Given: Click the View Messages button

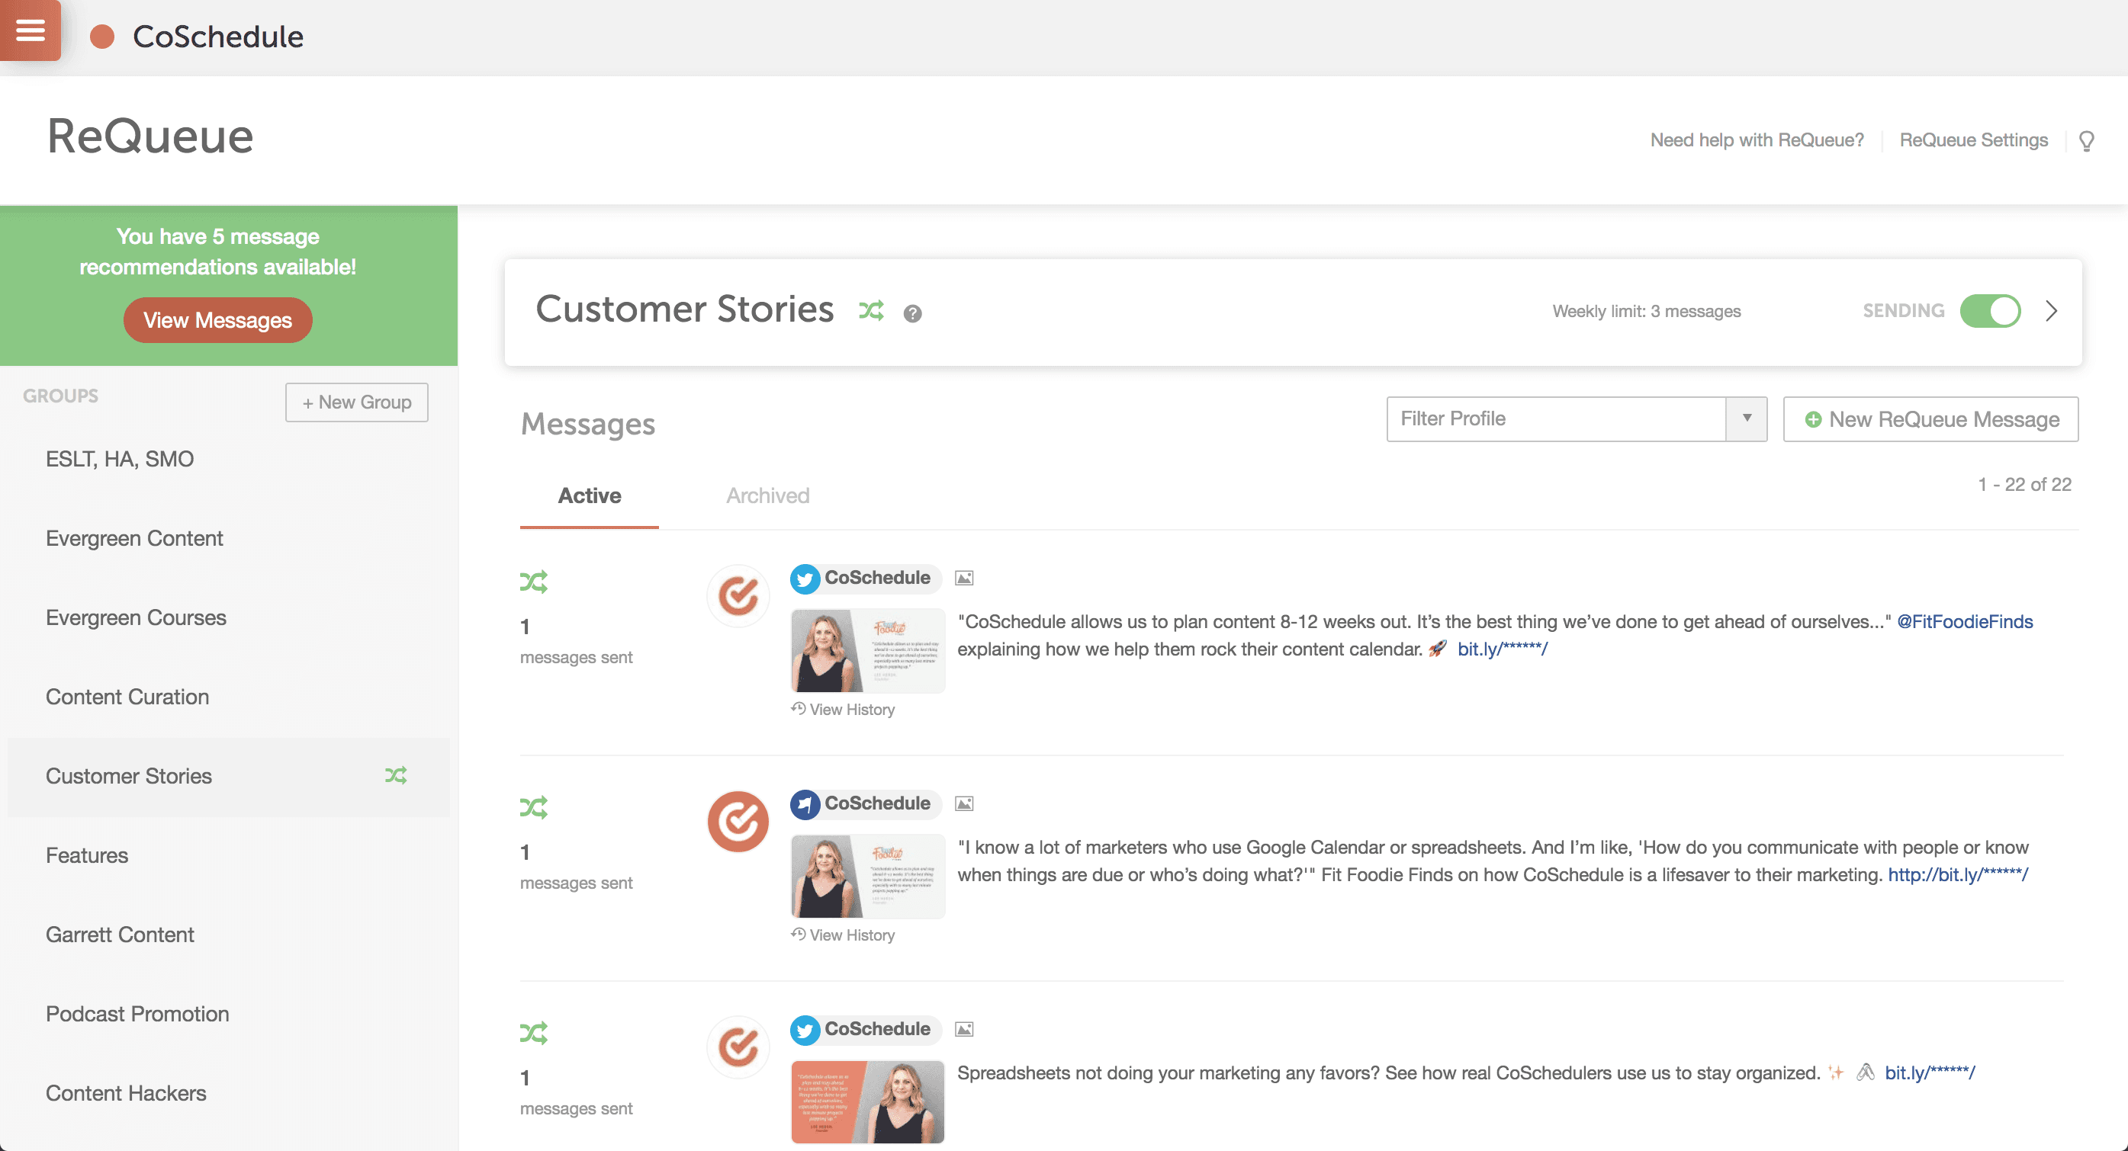Looking at the screenshot, I should (x=218, y=320).
